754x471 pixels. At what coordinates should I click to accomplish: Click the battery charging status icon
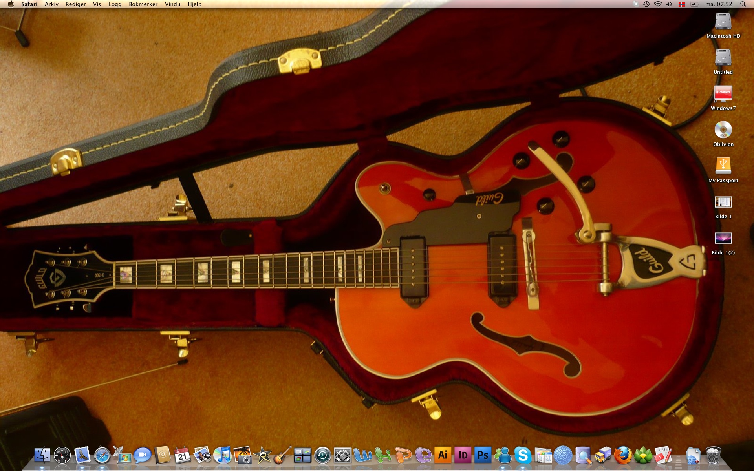click(x=694, y=4)
